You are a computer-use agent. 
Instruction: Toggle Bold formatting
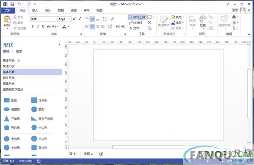click(x=33, y=26)
